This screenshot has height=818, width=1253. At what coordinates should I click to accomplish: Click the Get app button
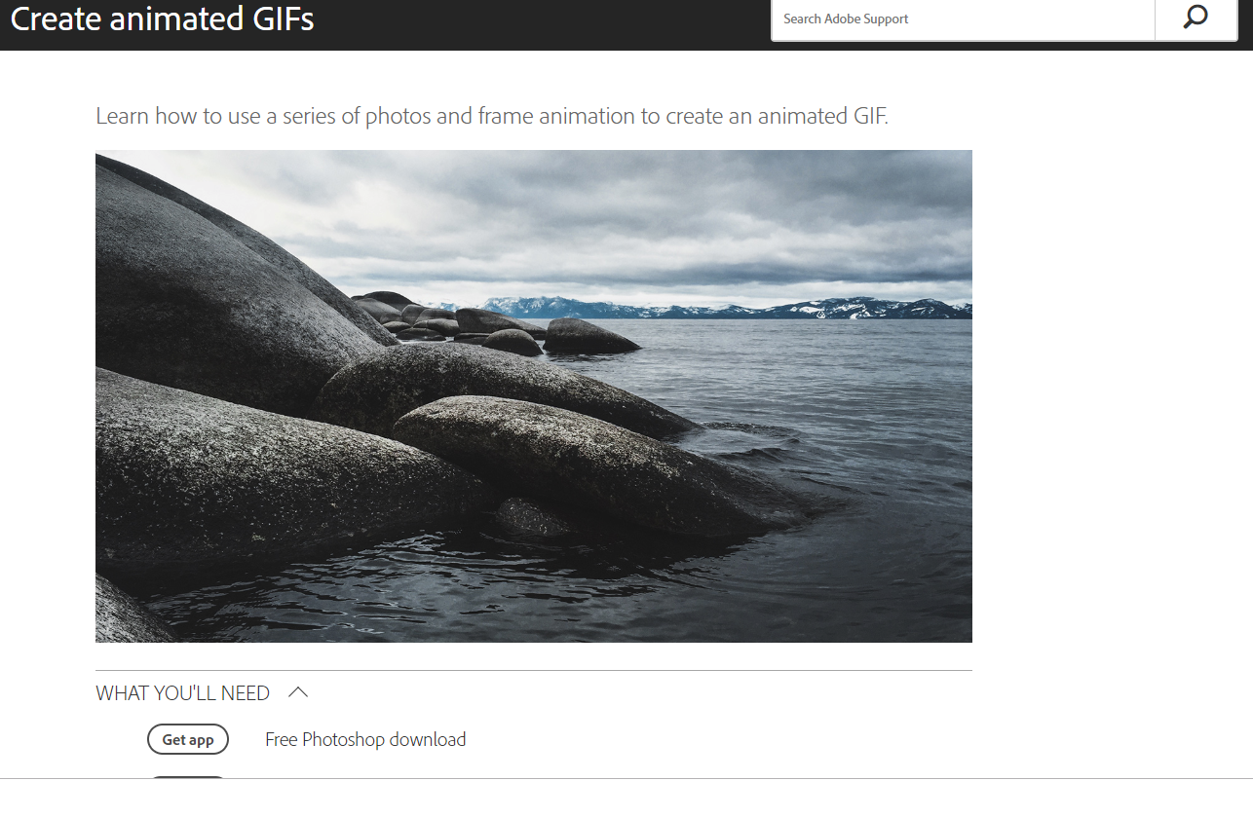tap(188, 739)
